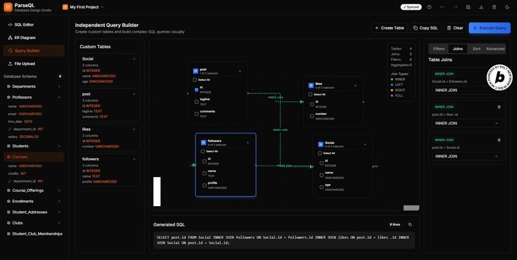Click the save disk icon

[x=468, y=7]
